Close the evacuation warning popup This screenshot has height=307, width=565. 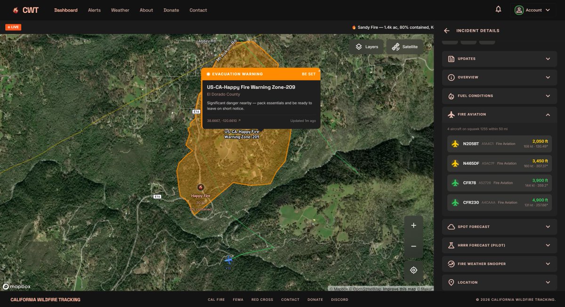[x=319, y=71]
